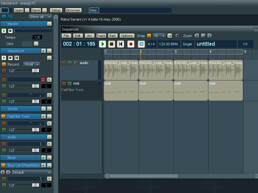Click the magnifier Zoom icon
This screenshot has width=258, height=193.
pos(203,36)
